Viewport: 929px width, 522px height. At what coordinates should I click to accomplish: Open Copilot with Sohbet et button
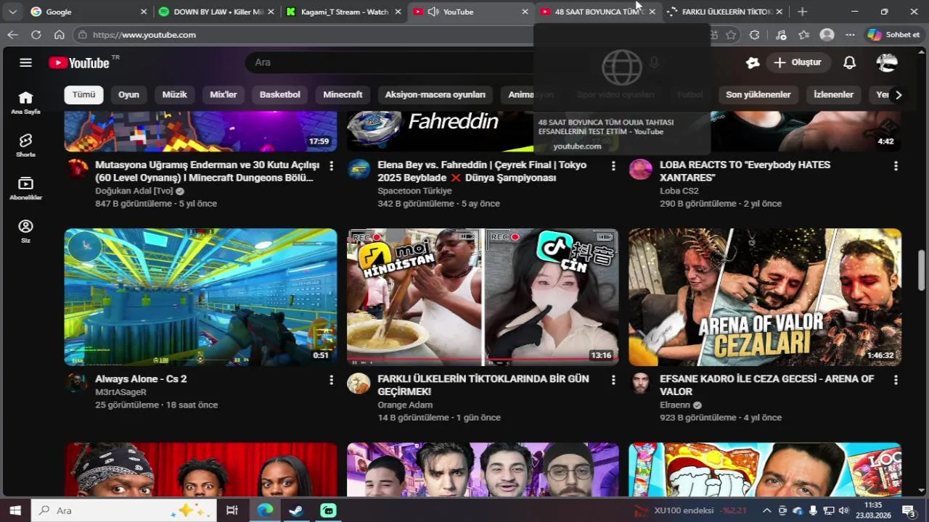pos(894,35)
